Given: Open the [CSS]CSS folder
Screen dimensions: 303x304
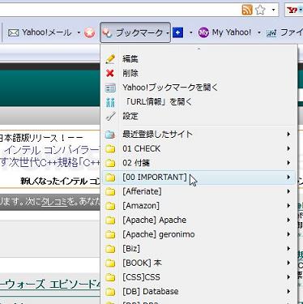Looking at the screenshot, I should (x=198, y=277).
